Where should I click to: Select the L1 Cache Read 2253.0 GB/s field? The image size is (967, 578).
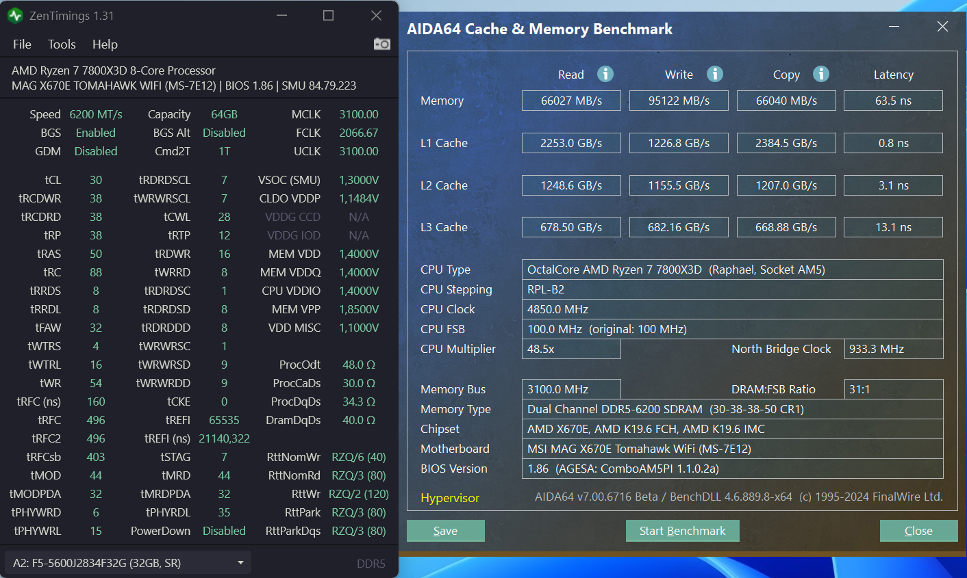[571, 143]
